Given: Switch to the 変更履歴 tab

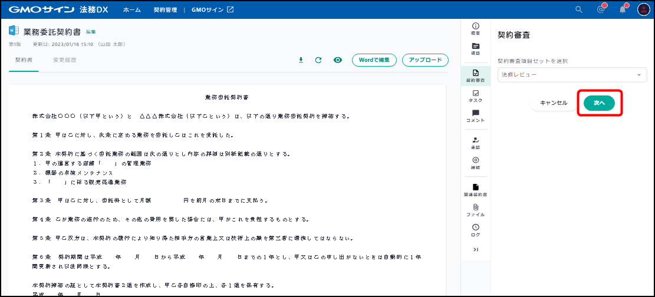Looking at the screenshot, I should click(64, 60).
